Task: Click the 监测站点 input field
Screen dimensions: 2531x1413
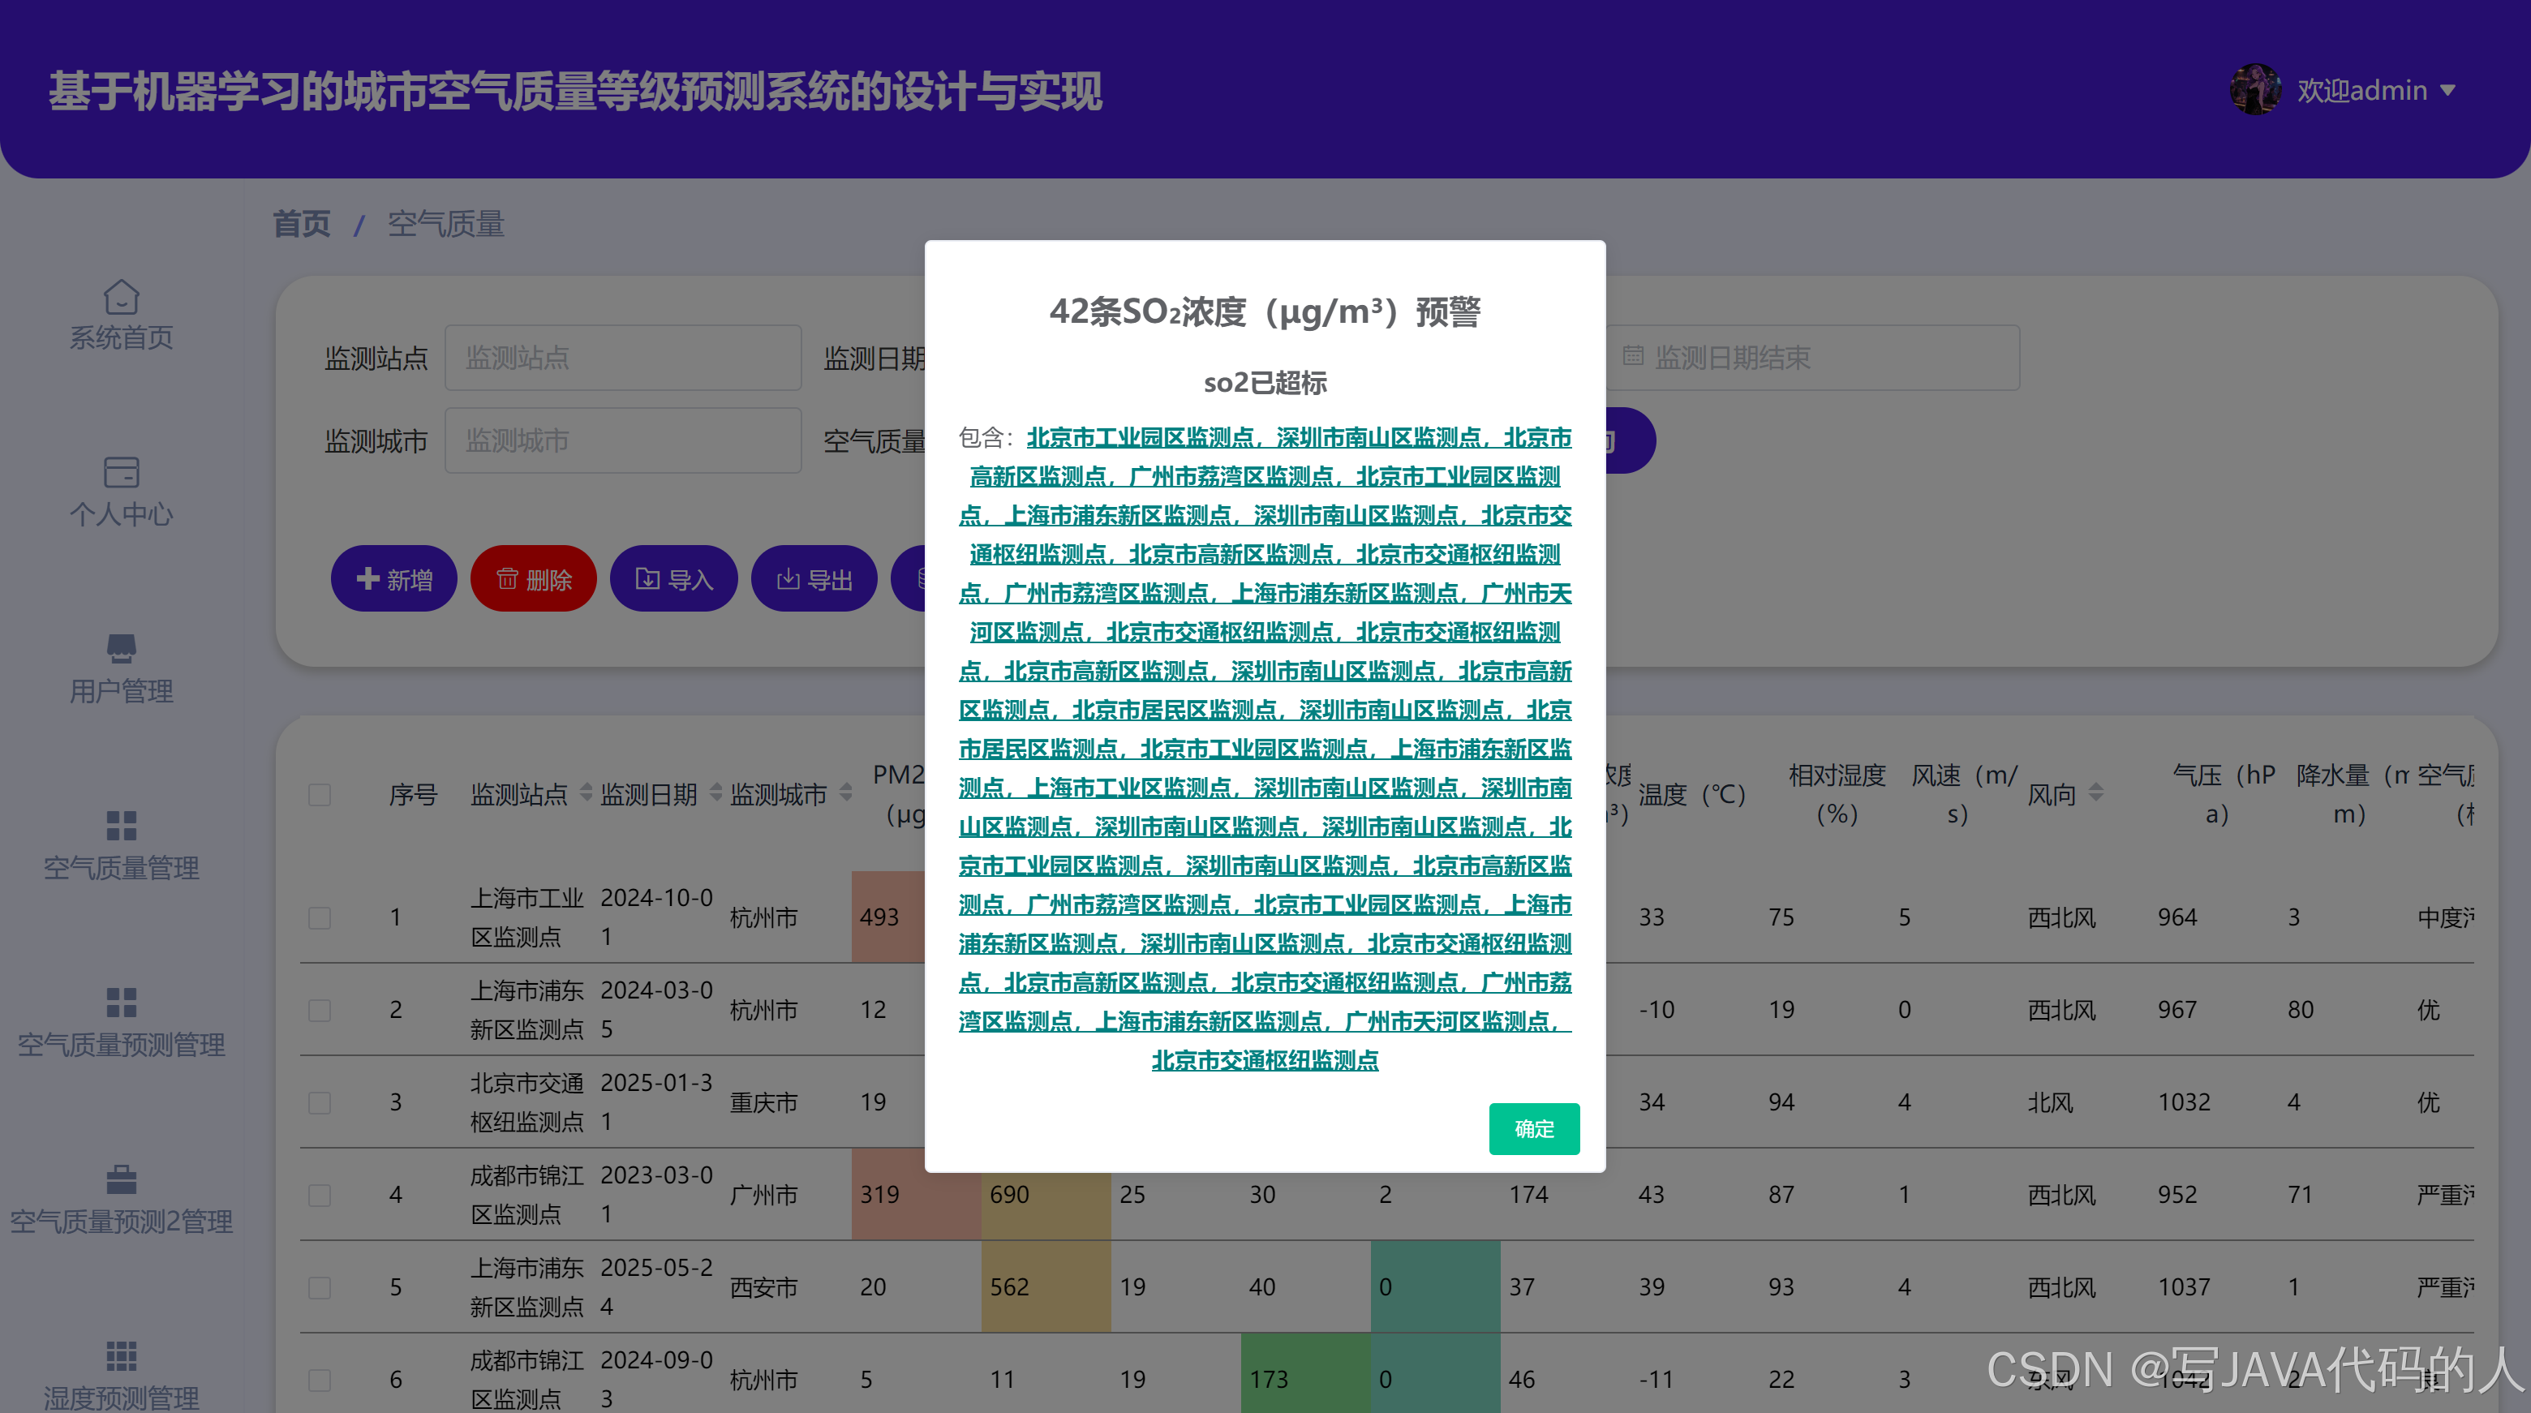Action: [623, 358]
